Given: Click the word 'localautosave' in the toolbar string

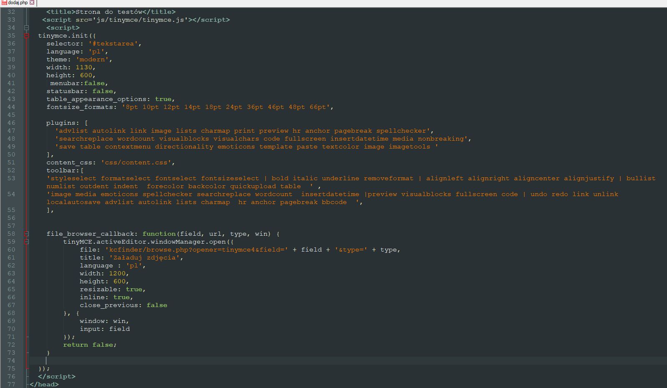Looking at the screenshot, I should pyautogui.click(x=73, y=202).
